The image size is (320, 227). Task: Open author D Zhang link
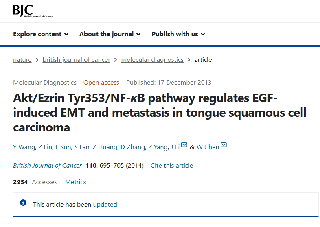(x=133, y=147)
